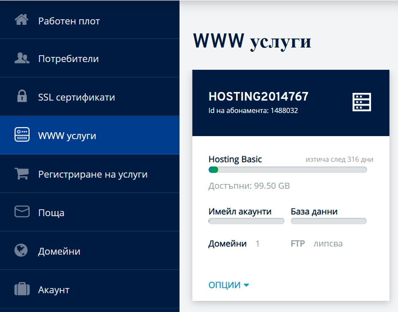Click the Имейл акаунти usage bar
This screenshot has height=312, width=398.
(x=246, y=221)
